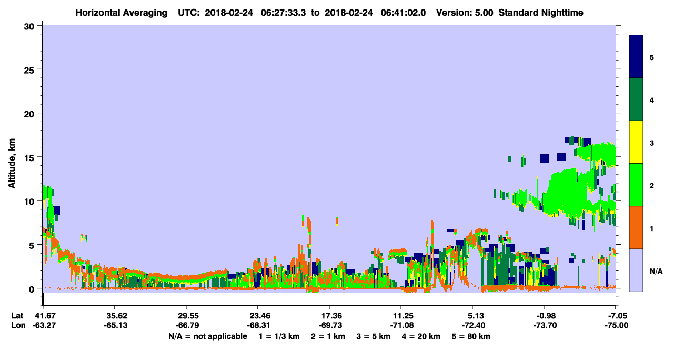Click legend text '1 = 1/3 km'

pyautogui.click(x=280, y=336)
